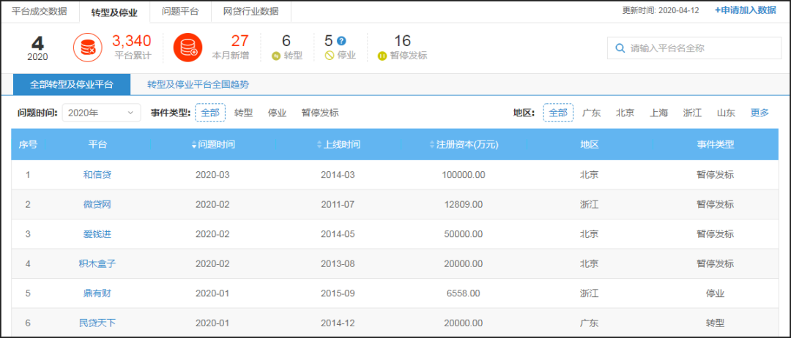Click the red 本月新增 icon
Viewport: 791px width, 338px height.
tap(188, 48)
